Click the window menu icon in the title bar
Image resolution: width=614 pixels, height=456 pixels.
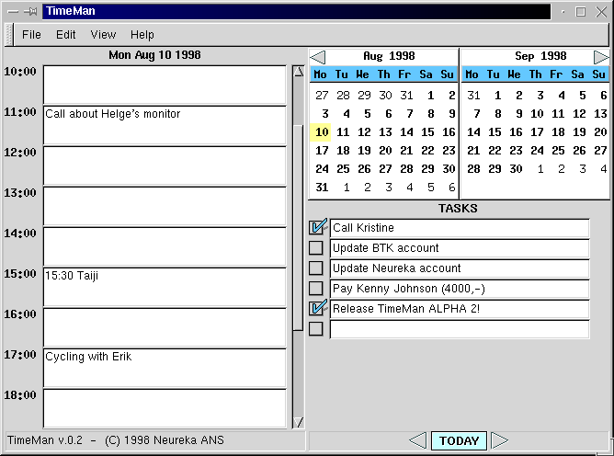click(10, 12)
